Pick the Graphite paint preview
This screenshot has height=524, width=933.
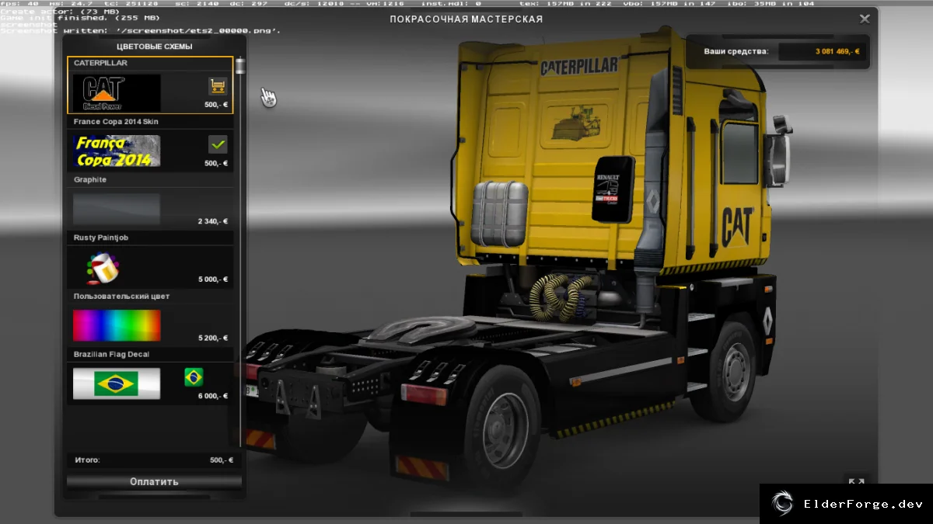coord(117,210)
